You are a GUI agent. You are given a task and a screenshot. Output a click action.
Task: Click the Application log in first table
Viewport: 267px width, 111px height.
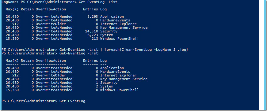click(x=112, y=17)
